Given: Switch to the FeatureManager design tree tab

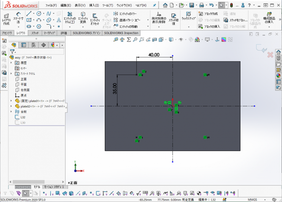Looking at the screenshot, I should coord(14,45).
